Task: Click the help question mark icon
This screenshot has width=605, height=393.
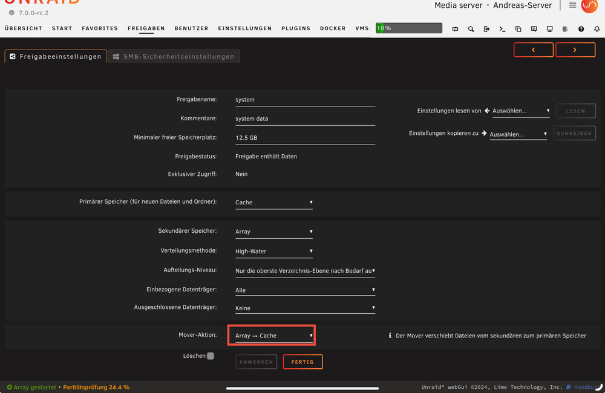Action: point(581,29)
